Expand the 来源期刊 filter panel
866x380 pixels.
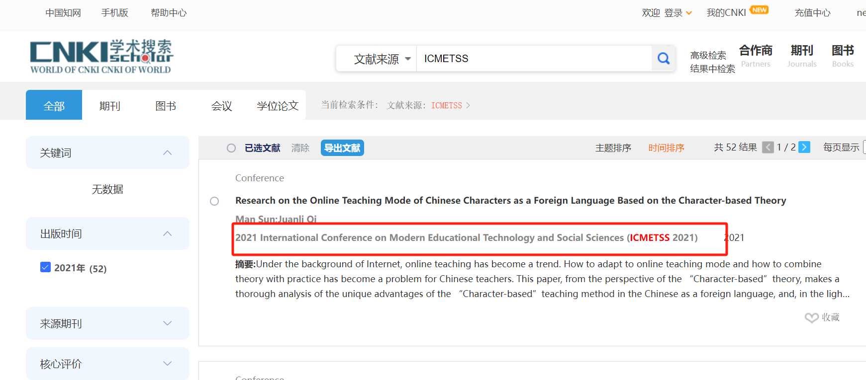168,323
